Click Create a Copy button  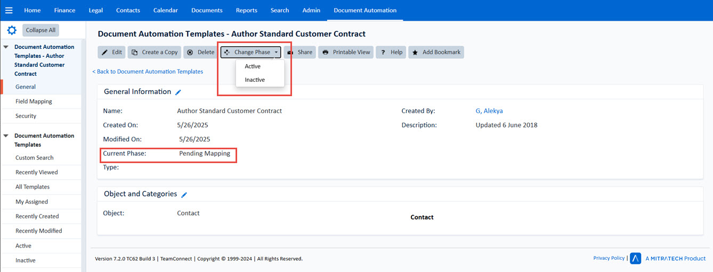click(154, 52)
